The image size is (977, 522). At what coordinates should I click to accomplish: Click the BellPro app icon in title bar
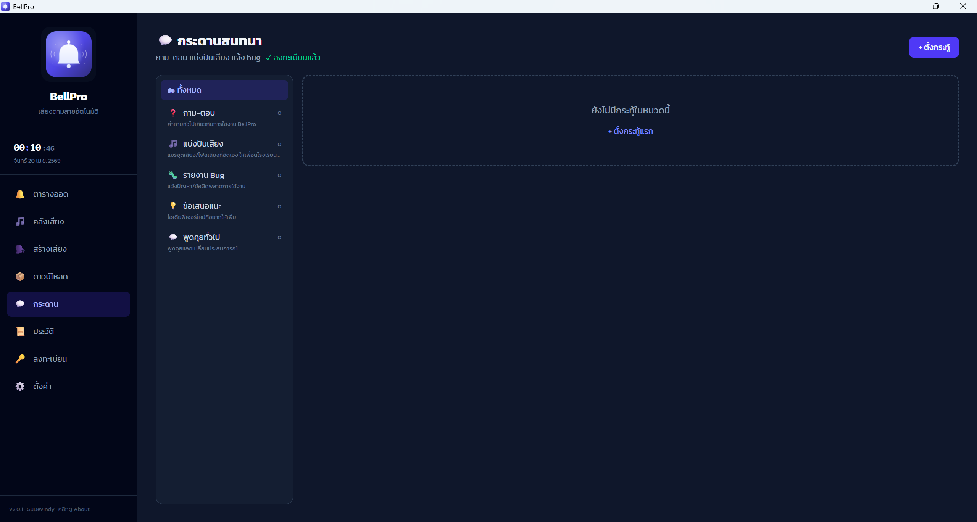click(5, 6)
